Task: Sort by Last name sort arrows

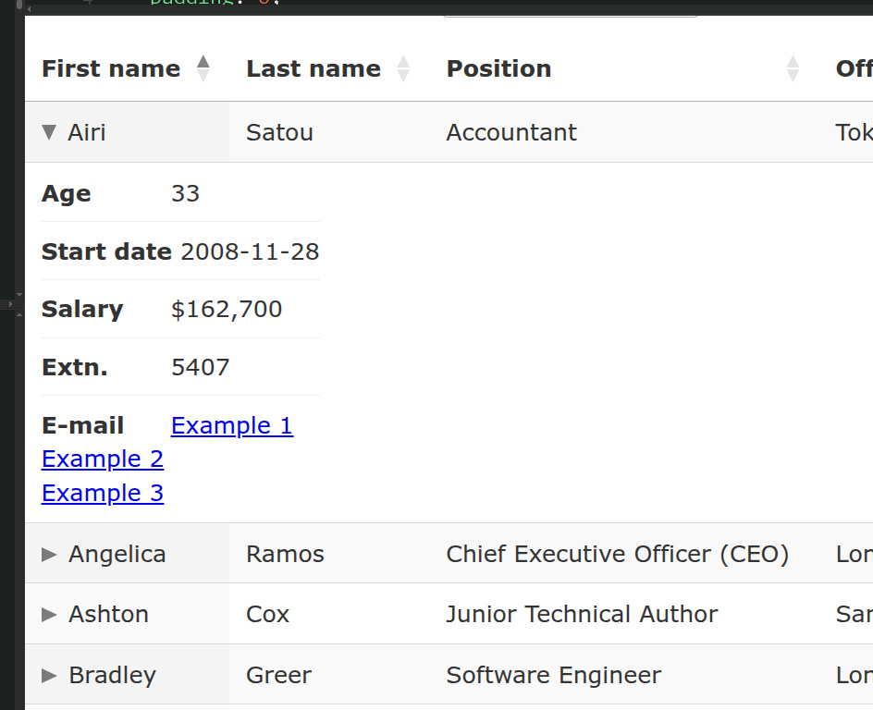Action: [x=403, y=68]
